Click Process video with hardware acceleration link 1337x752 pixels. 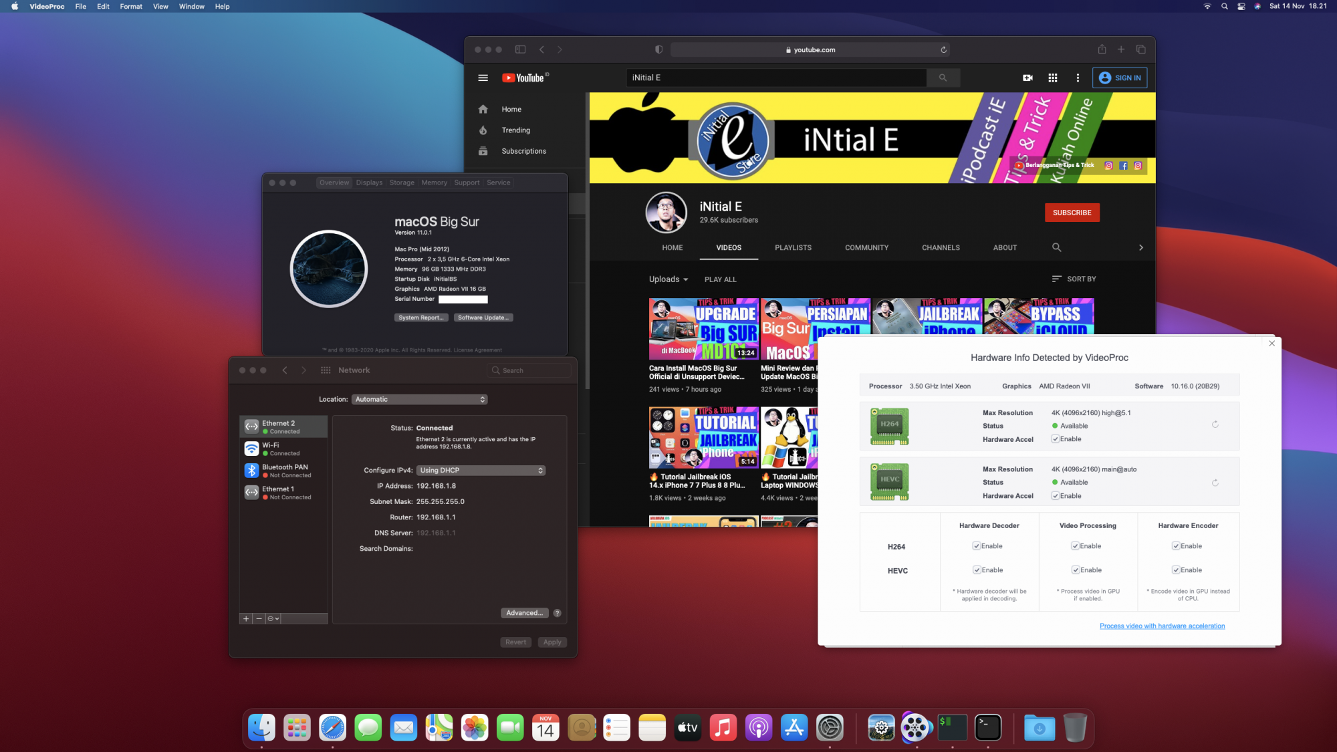coord(1162,626)
